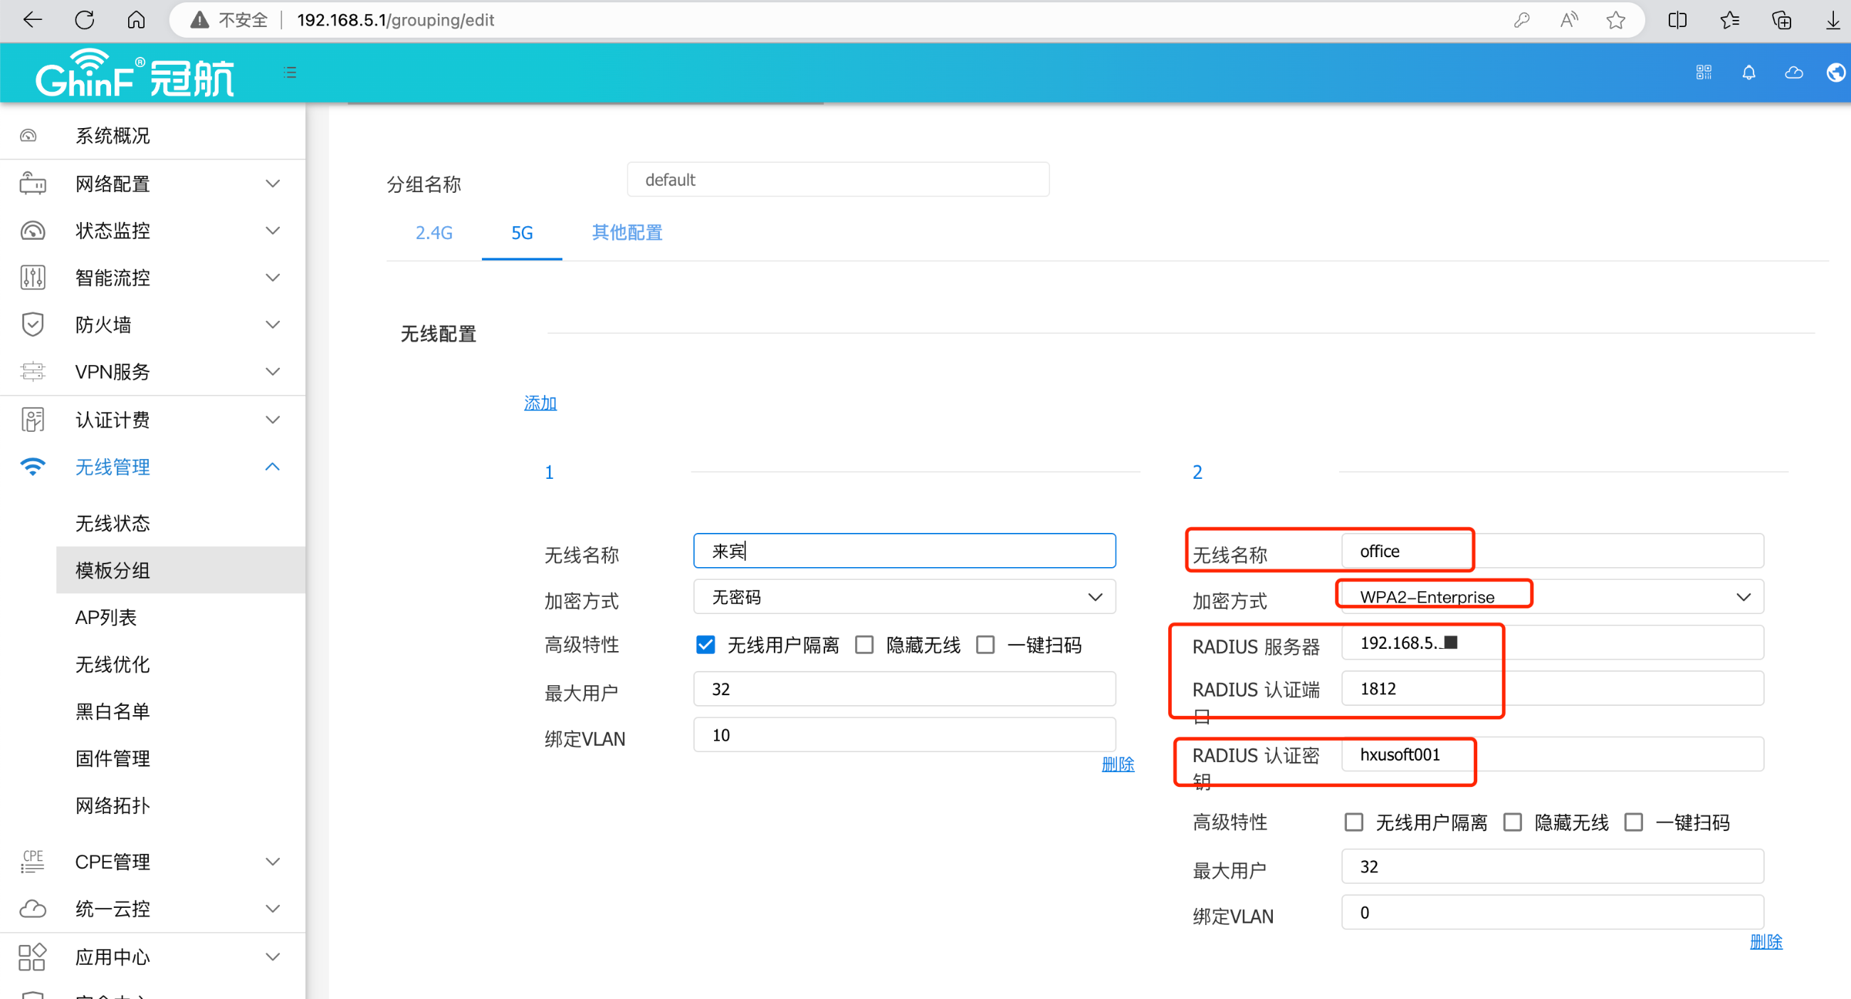Expand 防火墙 menu chevron
The width and height of the screenshot is (1851, 999).
[x=273, y=324]
